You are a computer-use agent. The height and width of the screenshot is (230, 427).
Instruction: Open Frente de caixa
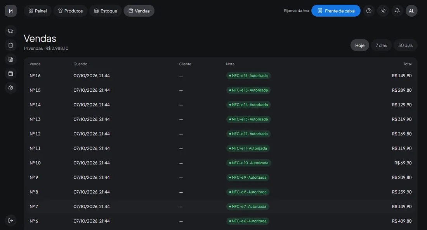tap(336, 11)
